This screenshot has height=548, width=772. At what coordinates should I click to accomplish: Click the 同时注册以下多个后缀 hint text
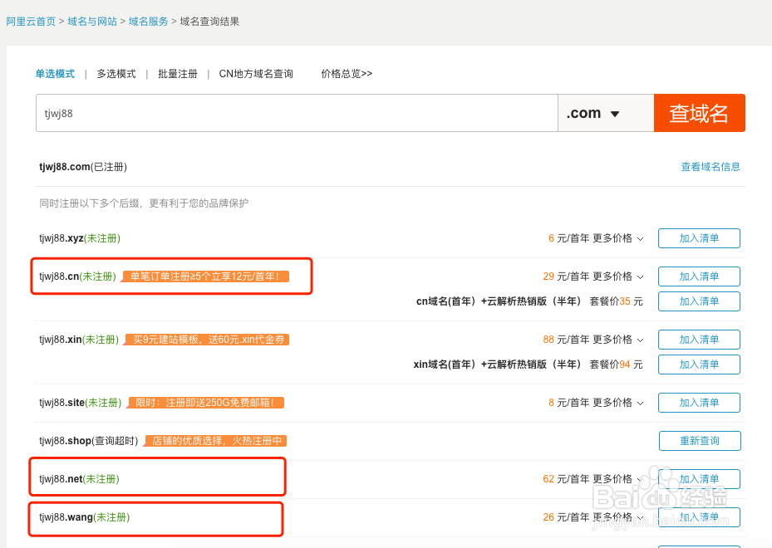point(144,203)
